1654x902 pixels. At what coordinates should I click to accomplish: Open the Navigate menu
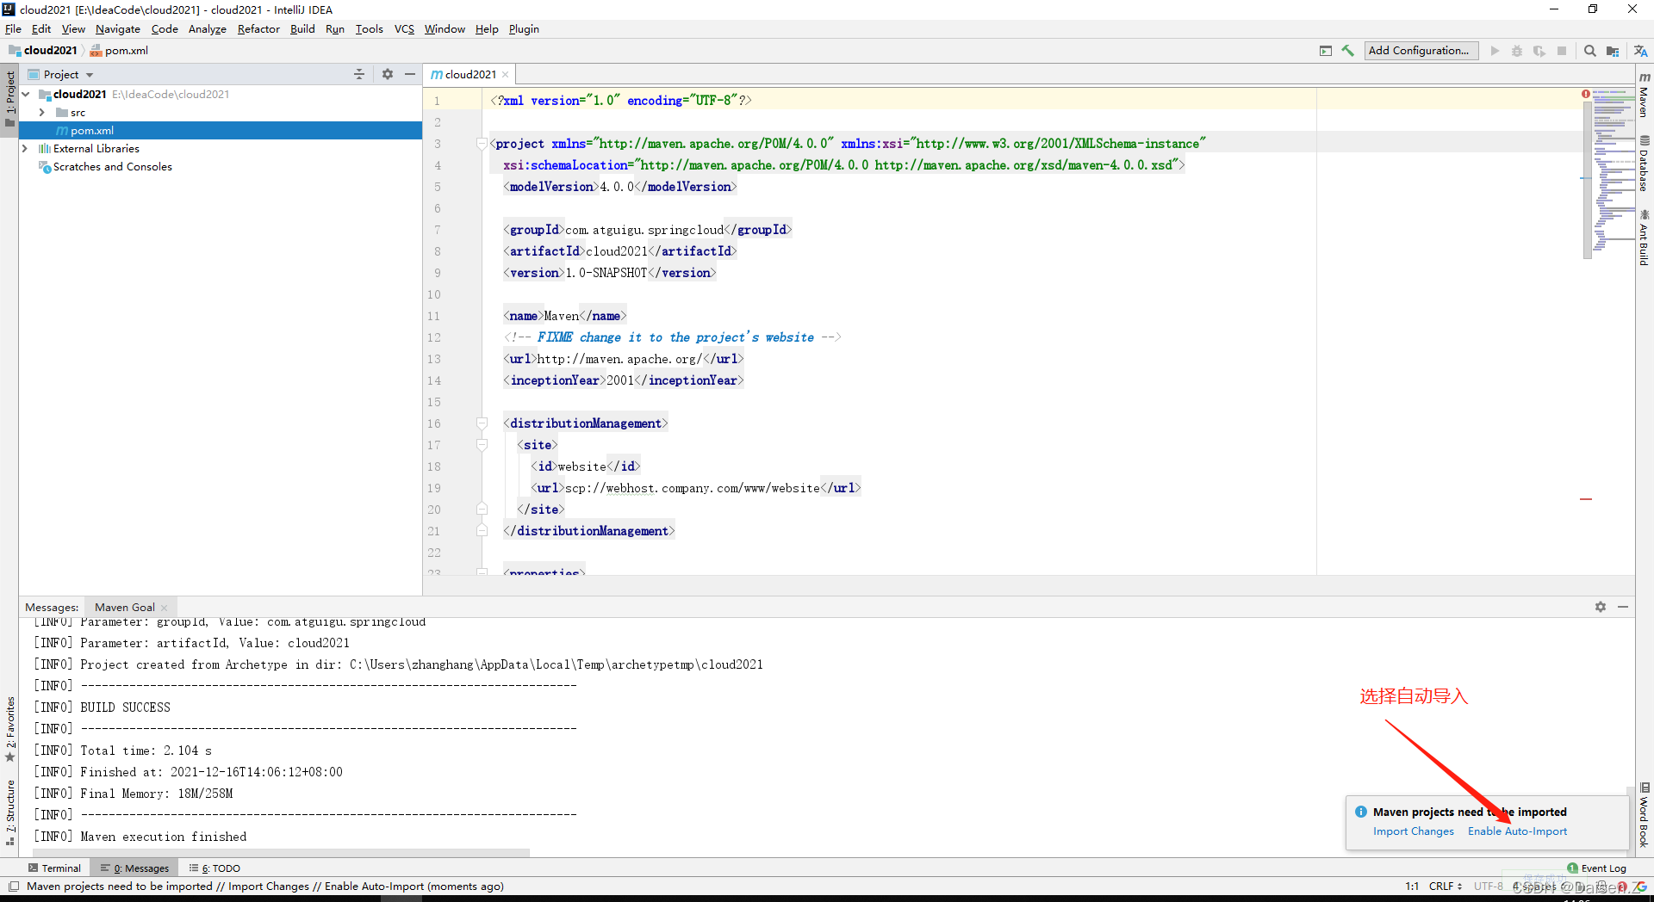117,28
